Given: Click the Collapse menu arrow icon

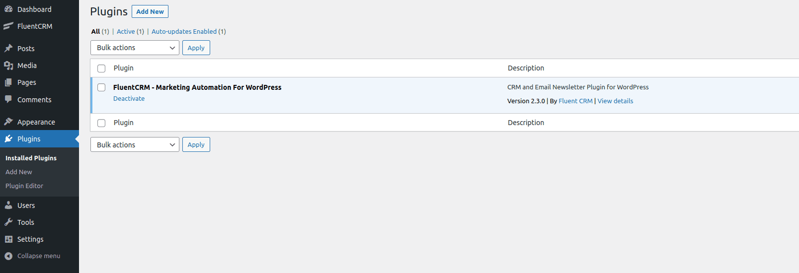Looking at the screenshot, I should [8, 256].
